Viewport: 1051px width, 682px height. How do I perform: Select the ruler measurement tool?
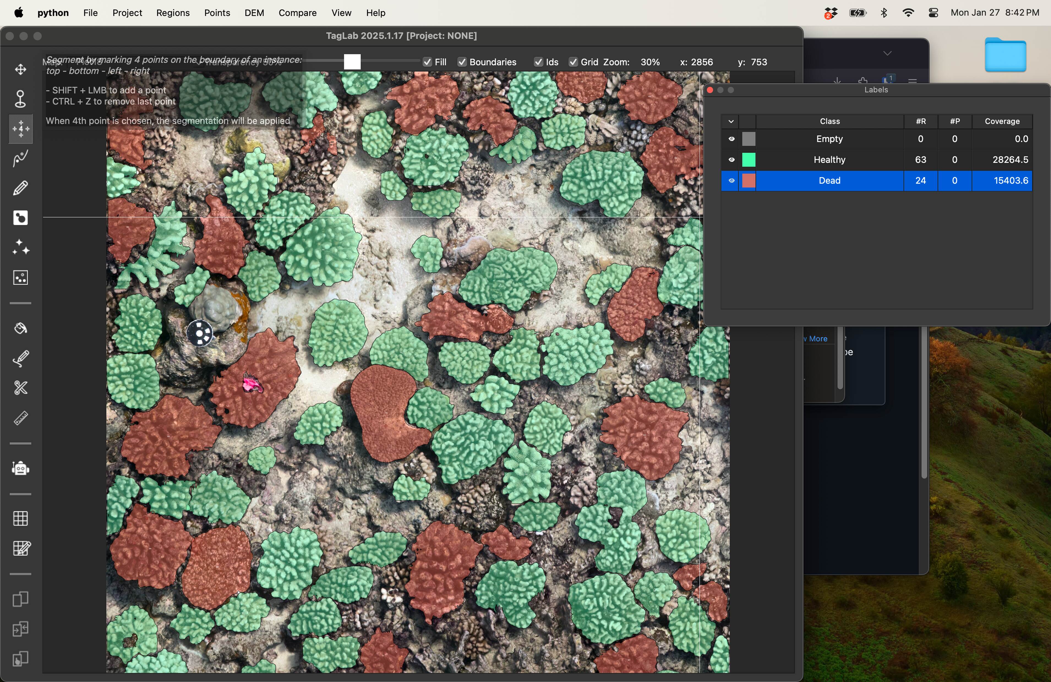coord(20,418)
